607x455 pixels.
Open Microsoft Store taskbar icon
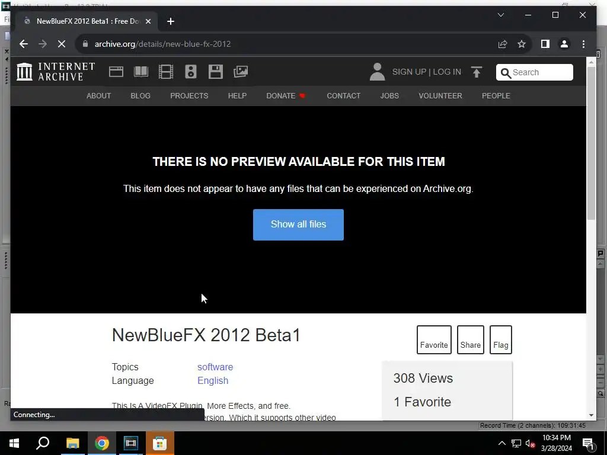tap(160, 443)
